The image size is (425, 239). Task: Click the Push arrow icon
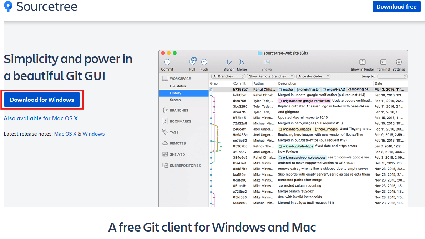coord(204,62)
